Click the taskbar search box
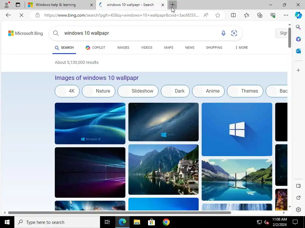305x228 pixels. (x=57, y=222)
